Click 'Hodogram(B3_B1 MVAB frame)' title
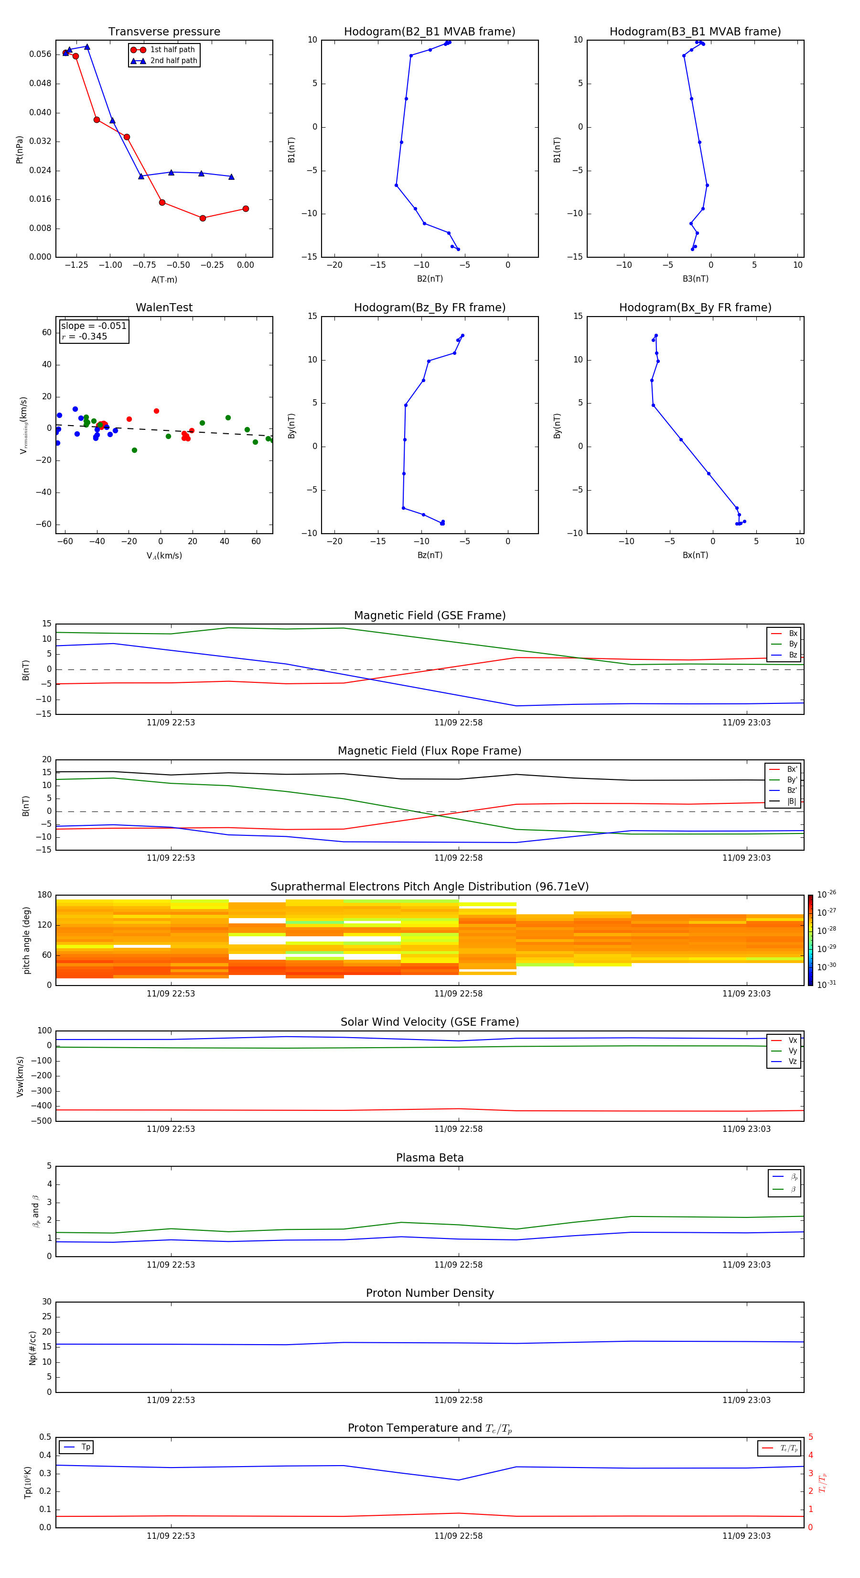 (x=695, y=32)
